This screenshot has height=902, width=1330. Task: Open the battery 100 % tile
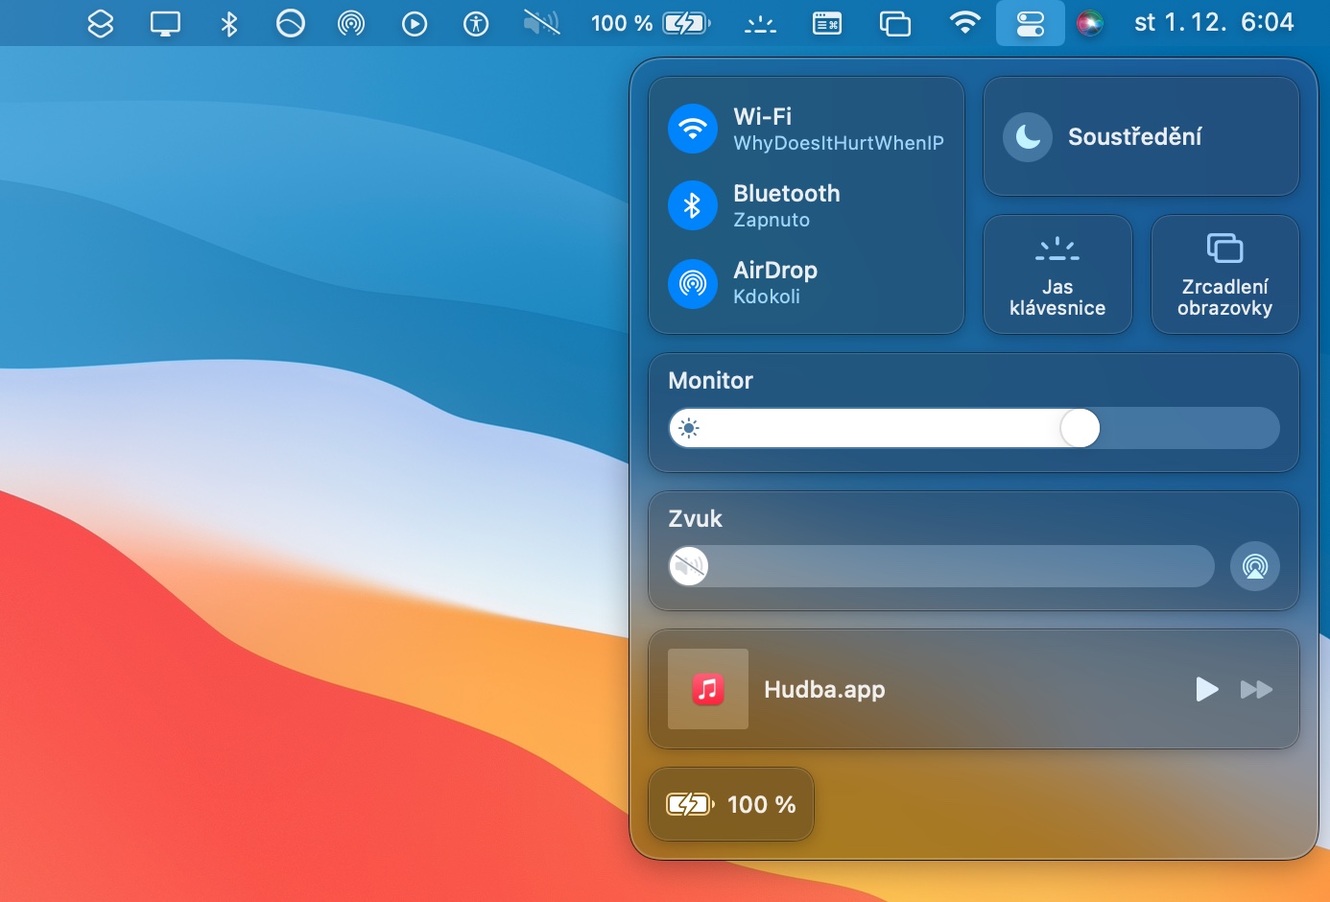(731, 804)
